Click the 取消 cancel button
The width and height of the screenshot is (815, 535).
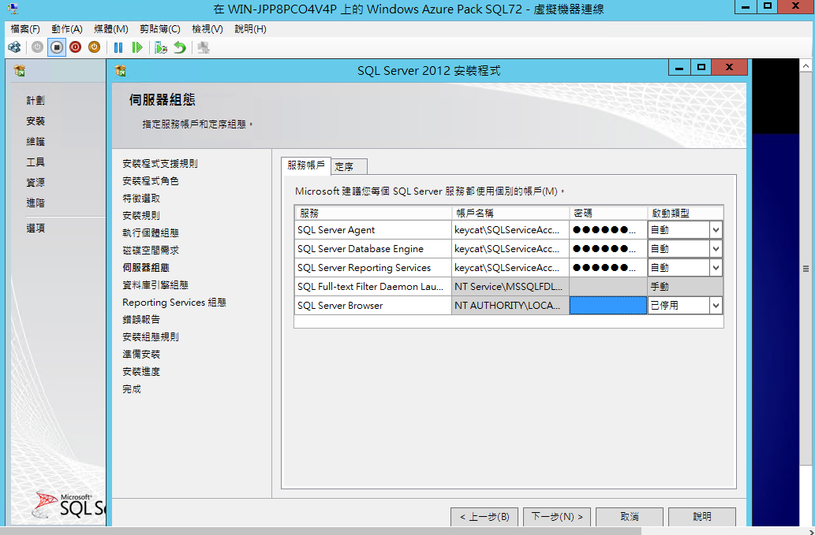[630, 517]
